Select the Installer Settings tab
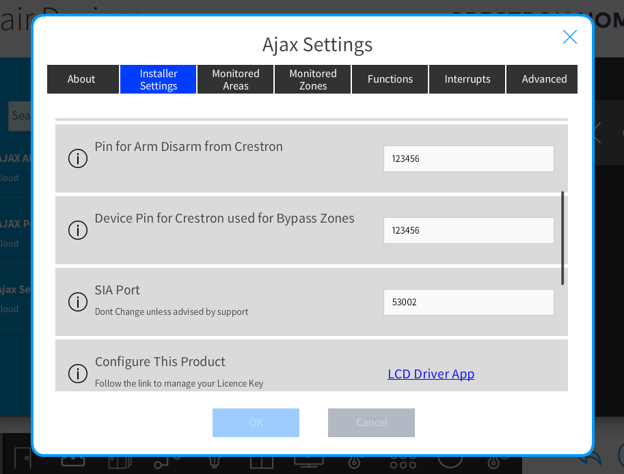The width and height of the screenshot is (624, 474). point(158,79)
